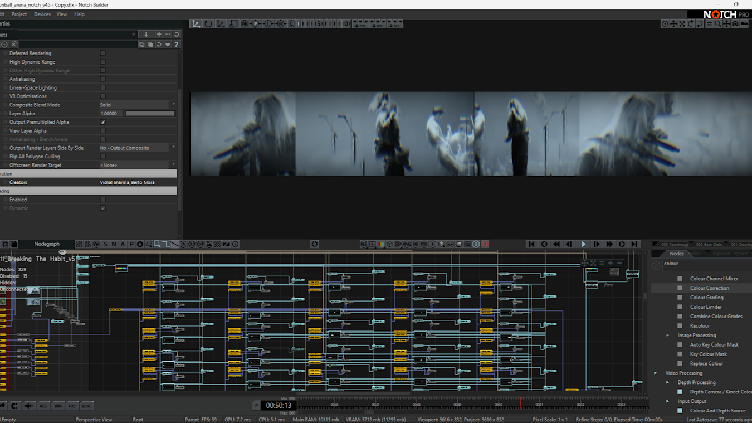Open Output Render Layers Side By Side dropdown

138,148
